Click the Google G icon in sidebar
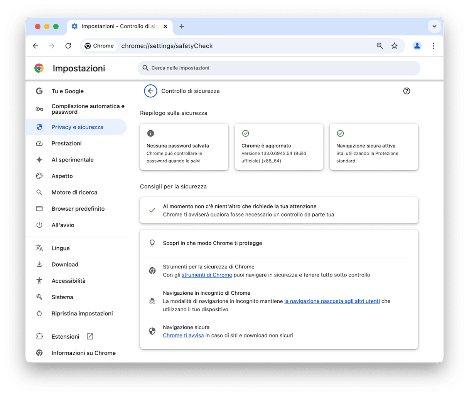This screenshot has height=396, width=469. [x=39, y=91]
